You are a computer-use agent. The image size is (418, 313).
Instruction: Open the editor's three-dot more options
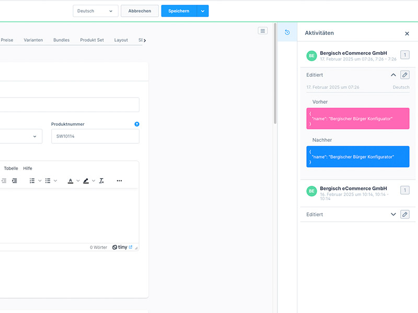[x=119, y=180]
